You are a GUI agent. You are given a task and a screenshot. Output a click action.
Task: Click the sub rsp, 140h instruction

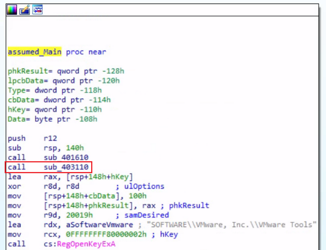(46, 148)
